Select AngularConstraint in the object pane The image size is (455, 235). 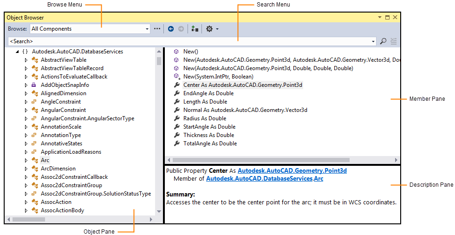click(x=63, y=110)
